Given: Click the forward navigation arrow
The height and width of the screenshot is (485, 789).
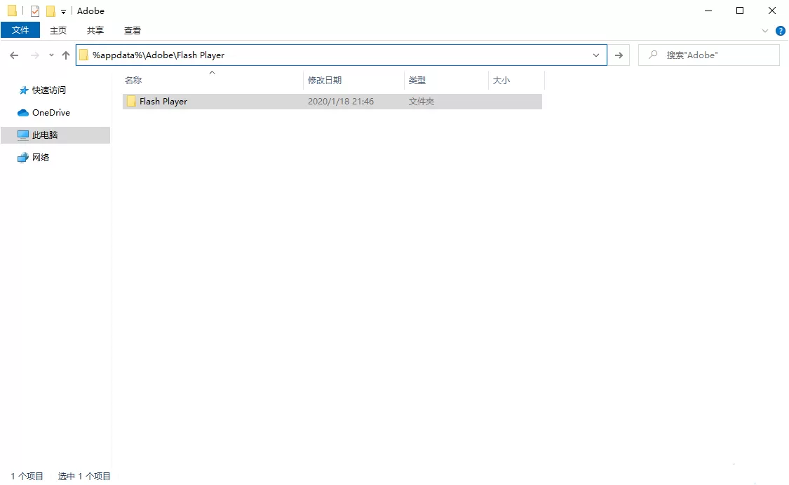Looking at the screenshot, I should [35, 55].
